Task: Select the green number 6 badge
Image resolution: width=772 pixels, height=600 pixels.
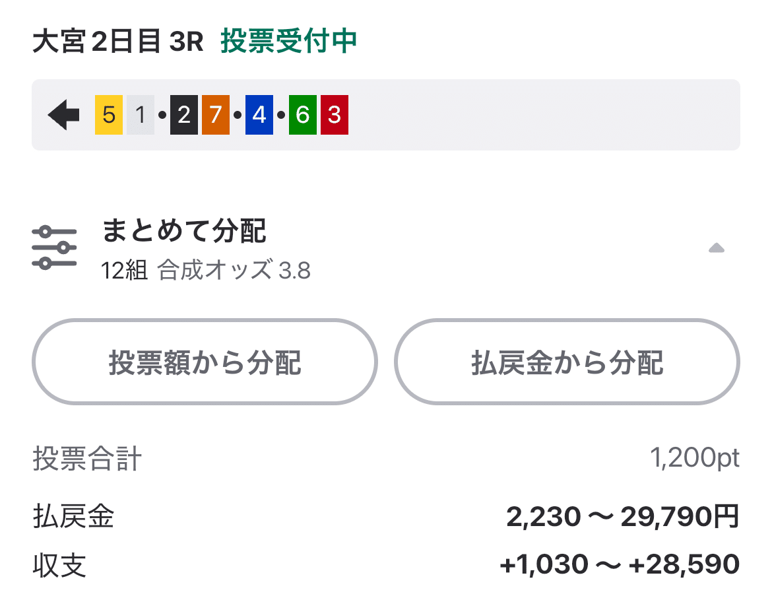Action: (302, 114)
